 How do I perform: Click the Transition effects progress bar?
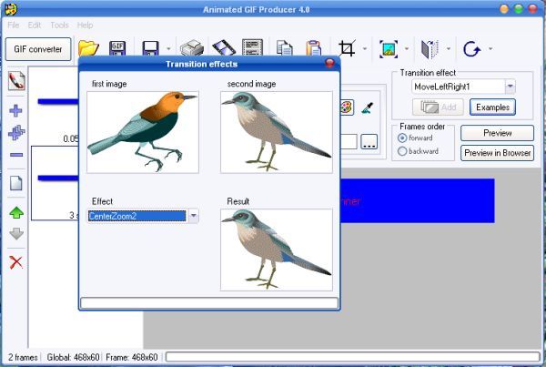click(209, 303)
